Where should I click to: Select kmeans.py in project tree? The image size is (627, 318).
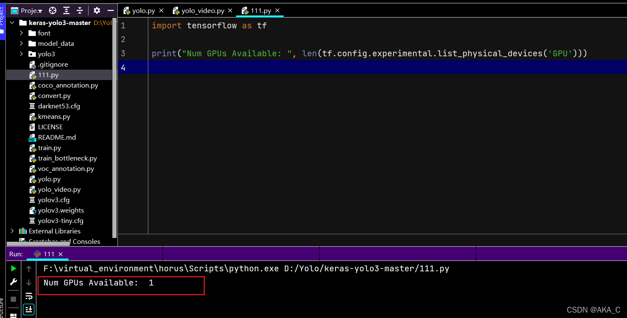click(54, 116)
